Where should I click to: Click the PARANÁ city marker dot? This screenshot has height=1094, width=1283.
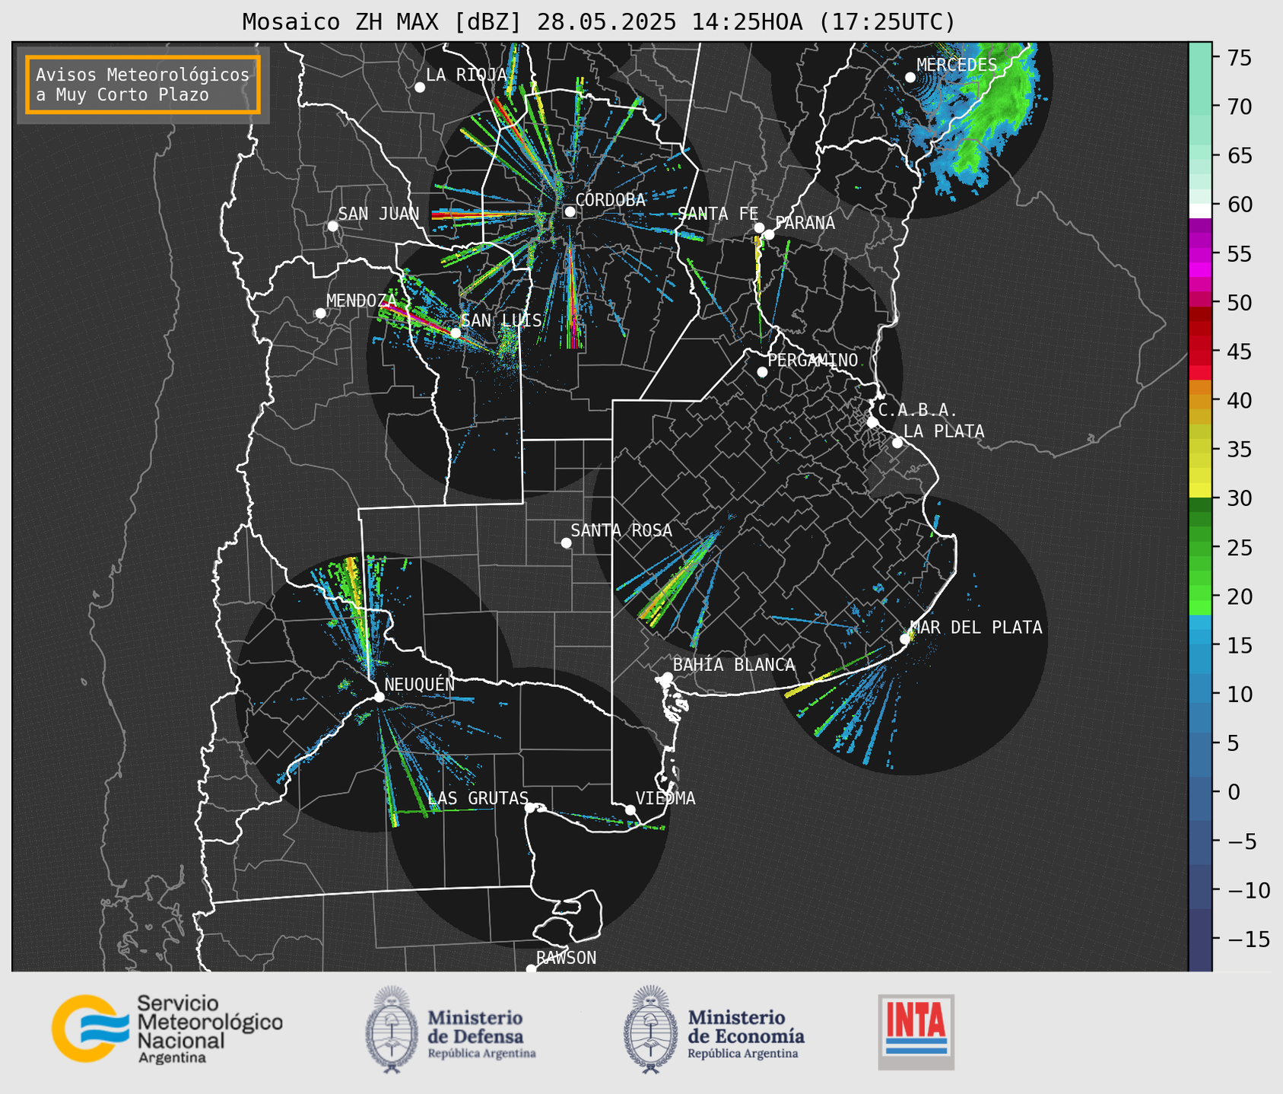pyautogui.click(x=769, y=234)
